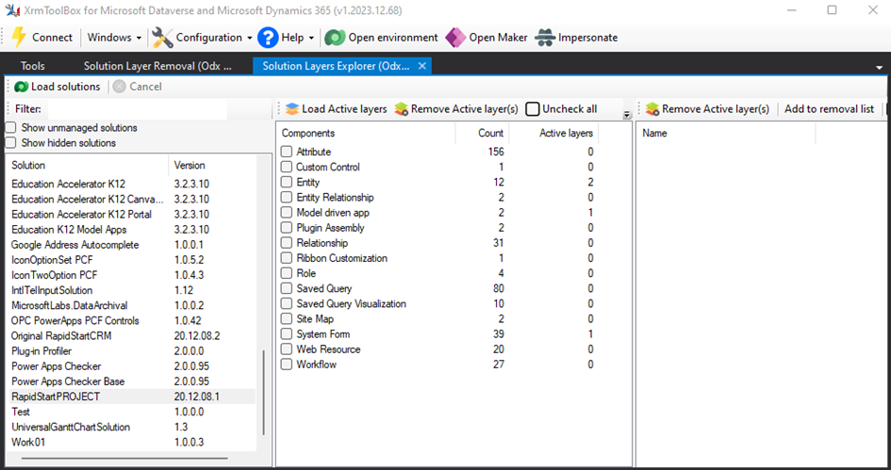The image size is (891, 470).
Task: Open the tab list dropdown arrow
Action: (x=880, y=67)
